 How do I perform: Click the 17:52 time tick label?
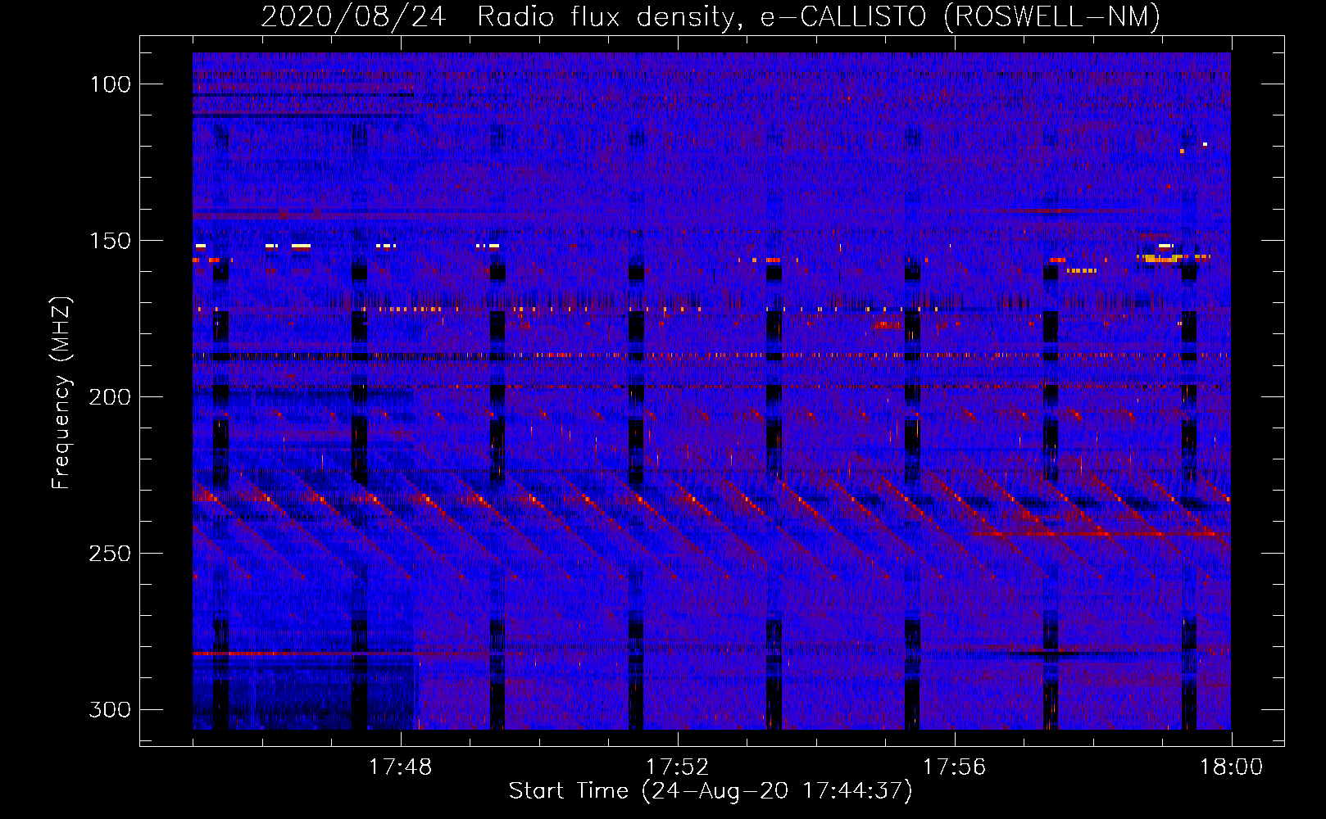(x=677, y=767)
